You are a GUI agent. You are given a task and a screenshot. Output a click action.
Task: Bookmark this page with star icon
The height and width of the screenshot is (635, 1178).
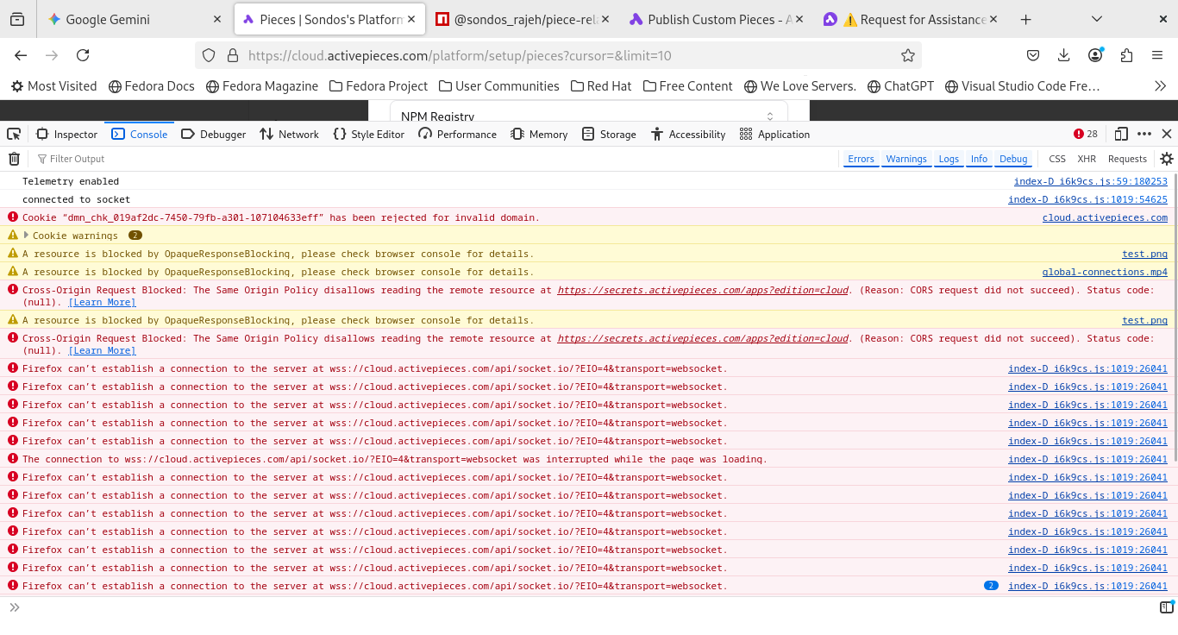pos(907,55)
